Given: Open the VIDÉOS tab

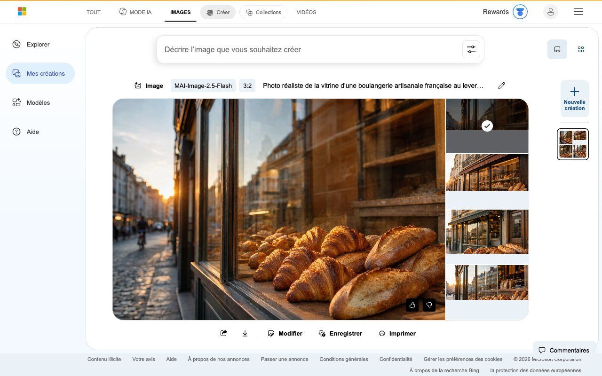Looking at the screenshot, I should point(306,12).
